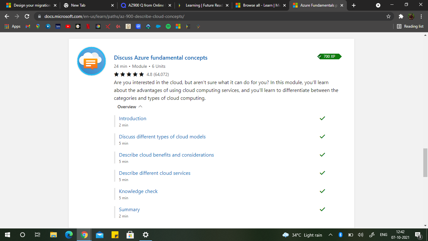Open a new browser tab with plus button
The height and width of the screenshot is (241, 428).
[354, 5]
